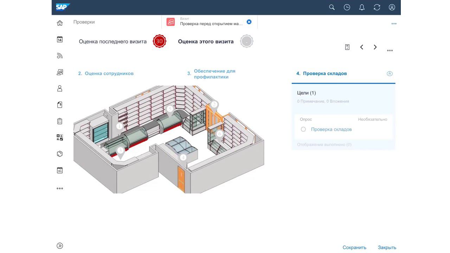Screen dimensions: 450x253
Task: Open the calendar icon in sidebar
Action: pyautogui.click(x=60, y=39)
